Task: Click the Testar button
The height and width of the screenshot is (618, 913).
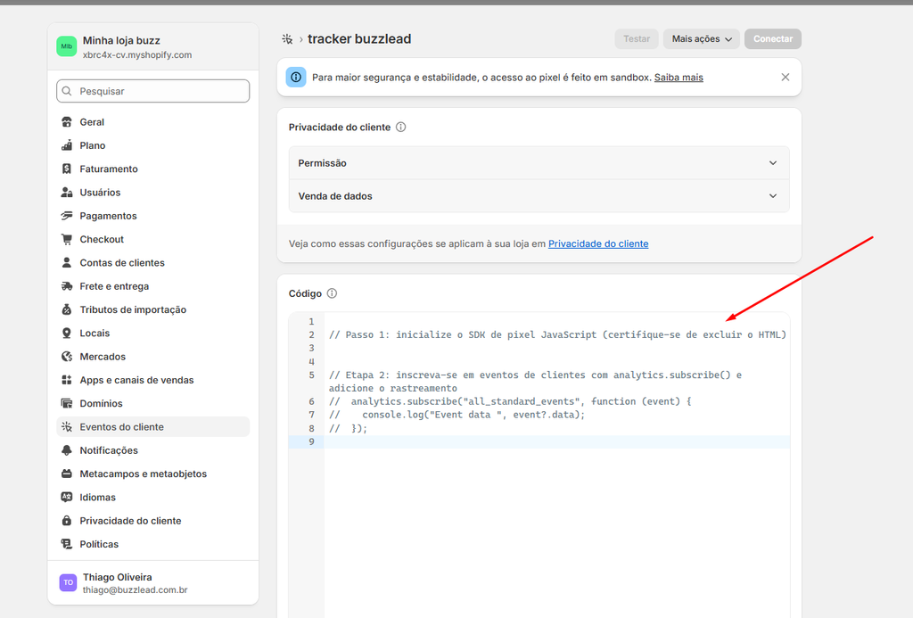Action: pyautogui.click(x=637, y=39)
